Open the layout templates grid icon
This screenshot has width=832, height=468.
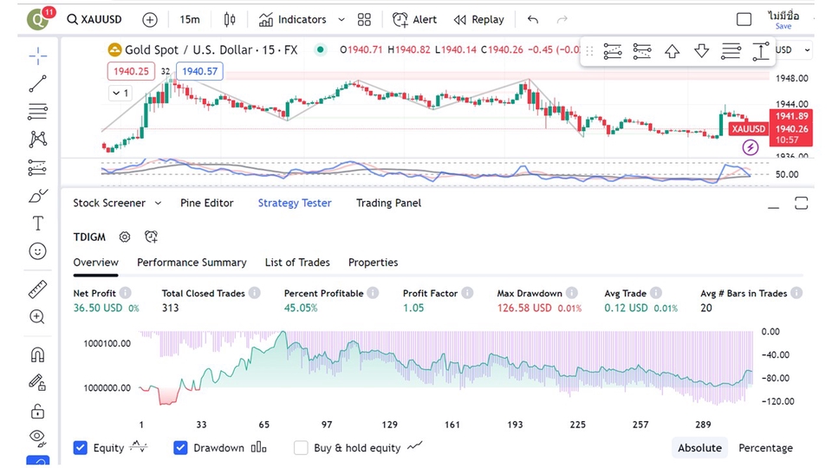[364, 20]
